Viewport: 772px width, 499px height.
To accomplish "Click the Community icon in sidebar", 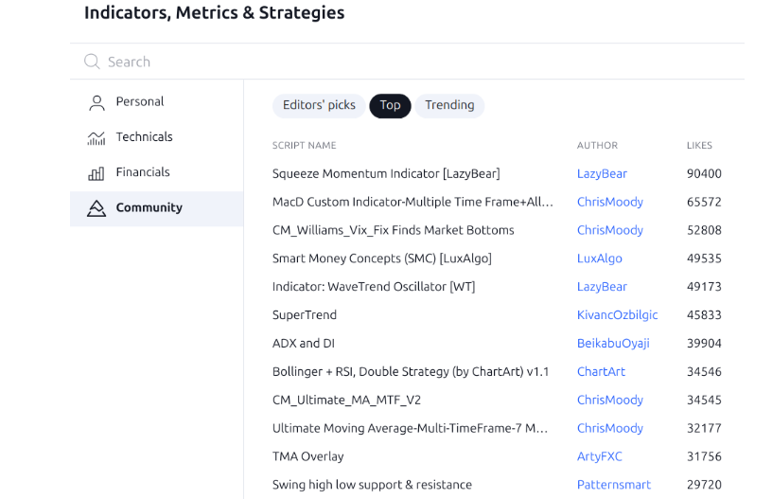I will (x=96, y=208).
